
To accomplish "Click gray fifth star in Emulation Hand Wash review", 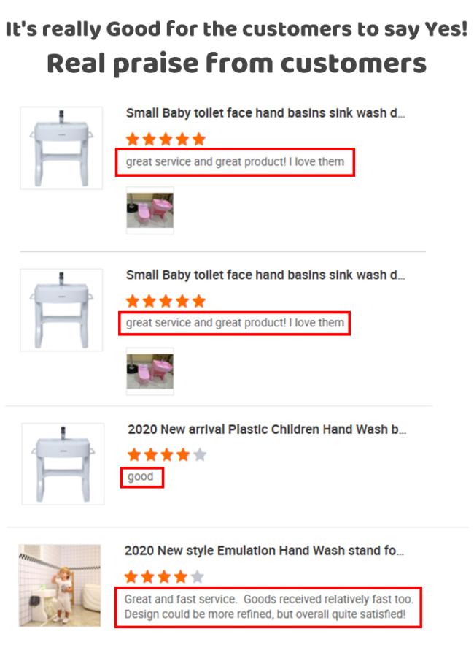I will coord(198,577).
